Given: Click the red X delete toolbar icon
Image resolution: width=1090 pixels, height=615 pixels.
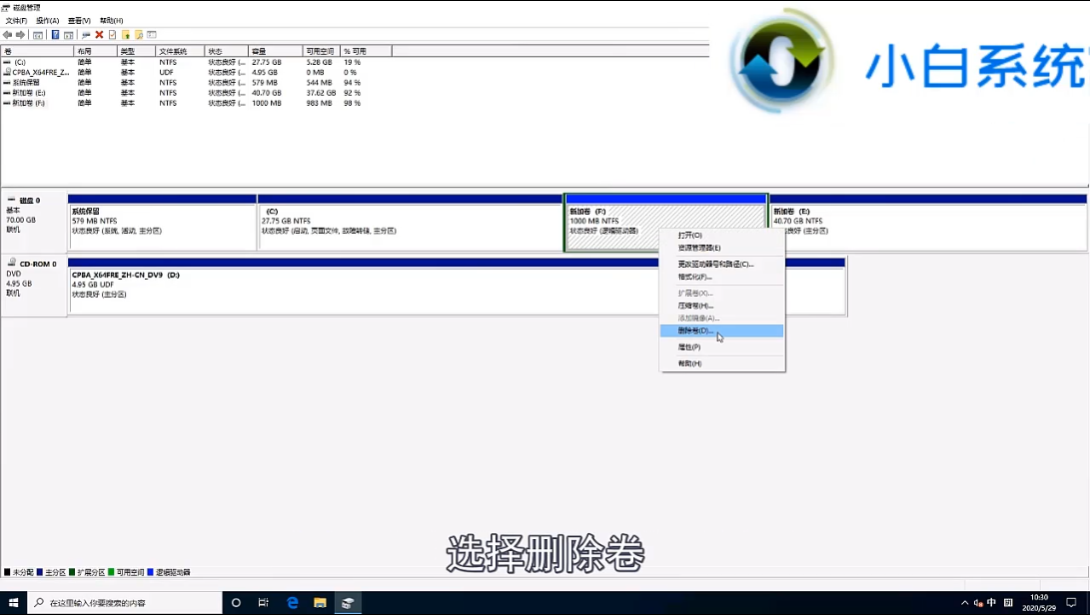Looking at the screenshot, I should (99, 35).
